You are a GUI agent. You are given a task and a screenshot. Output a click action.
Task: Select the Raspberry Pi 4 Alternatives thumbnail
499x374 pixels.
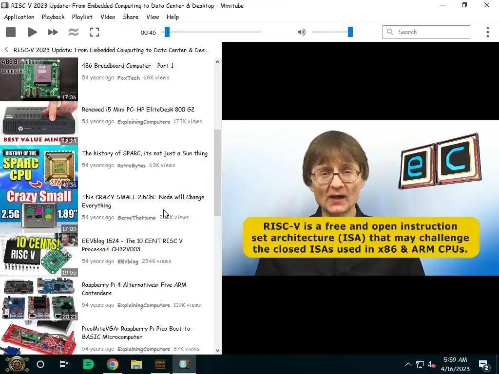39,299
